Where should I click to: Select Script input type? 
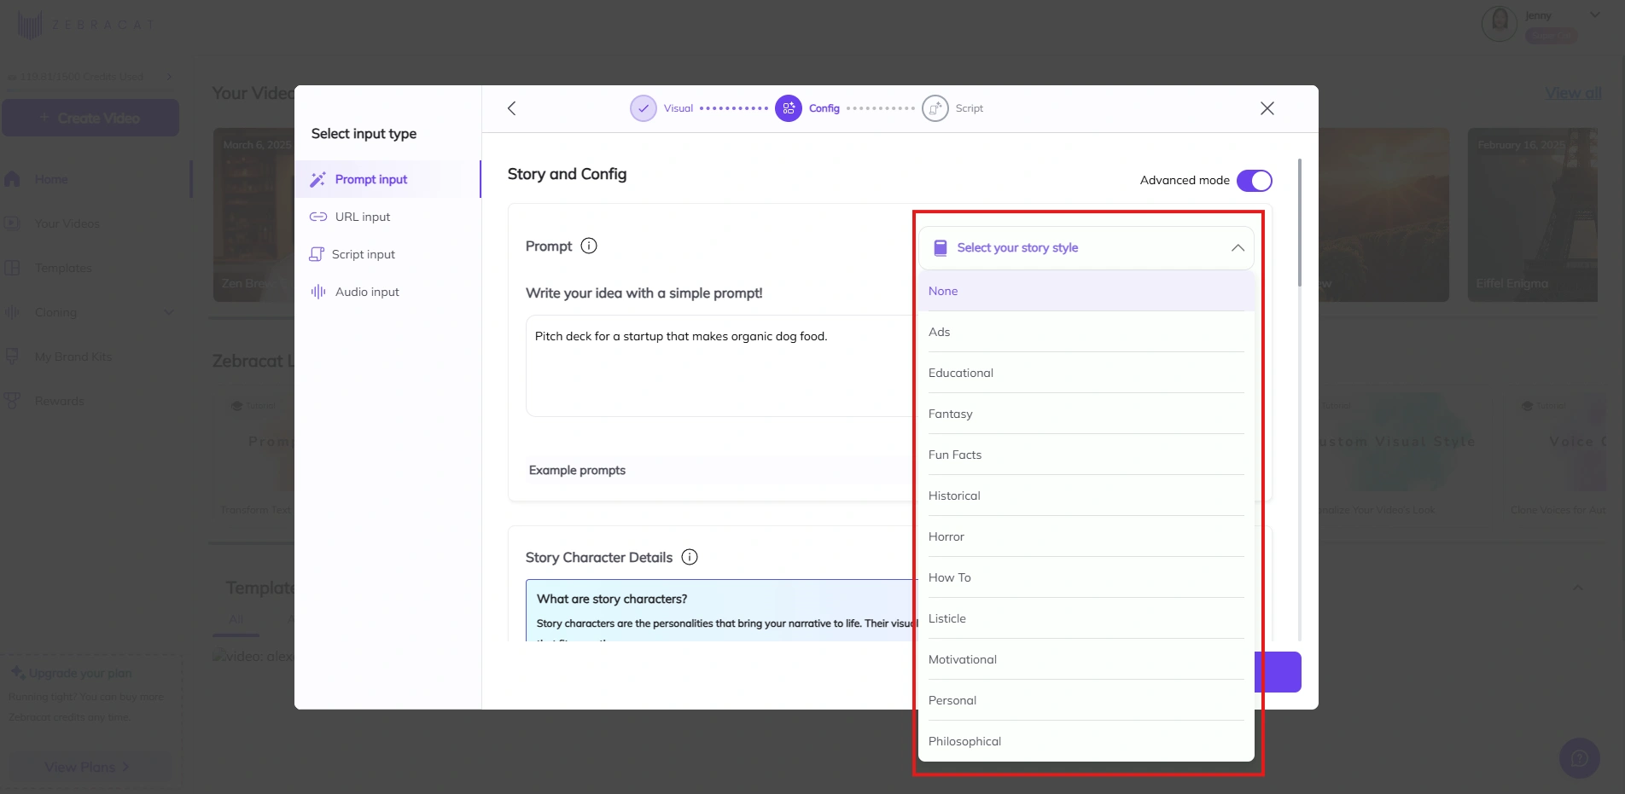pyautogui.click(x=387, y=254)
